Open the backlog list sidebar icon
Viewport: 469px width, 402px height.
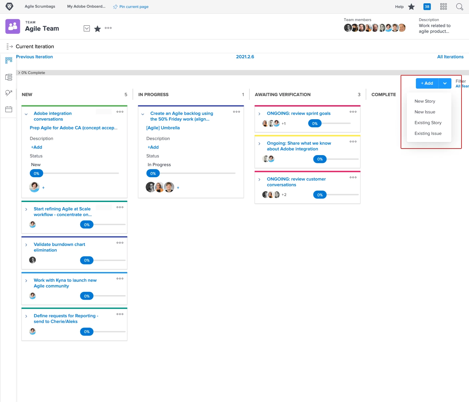coord(8,77)
